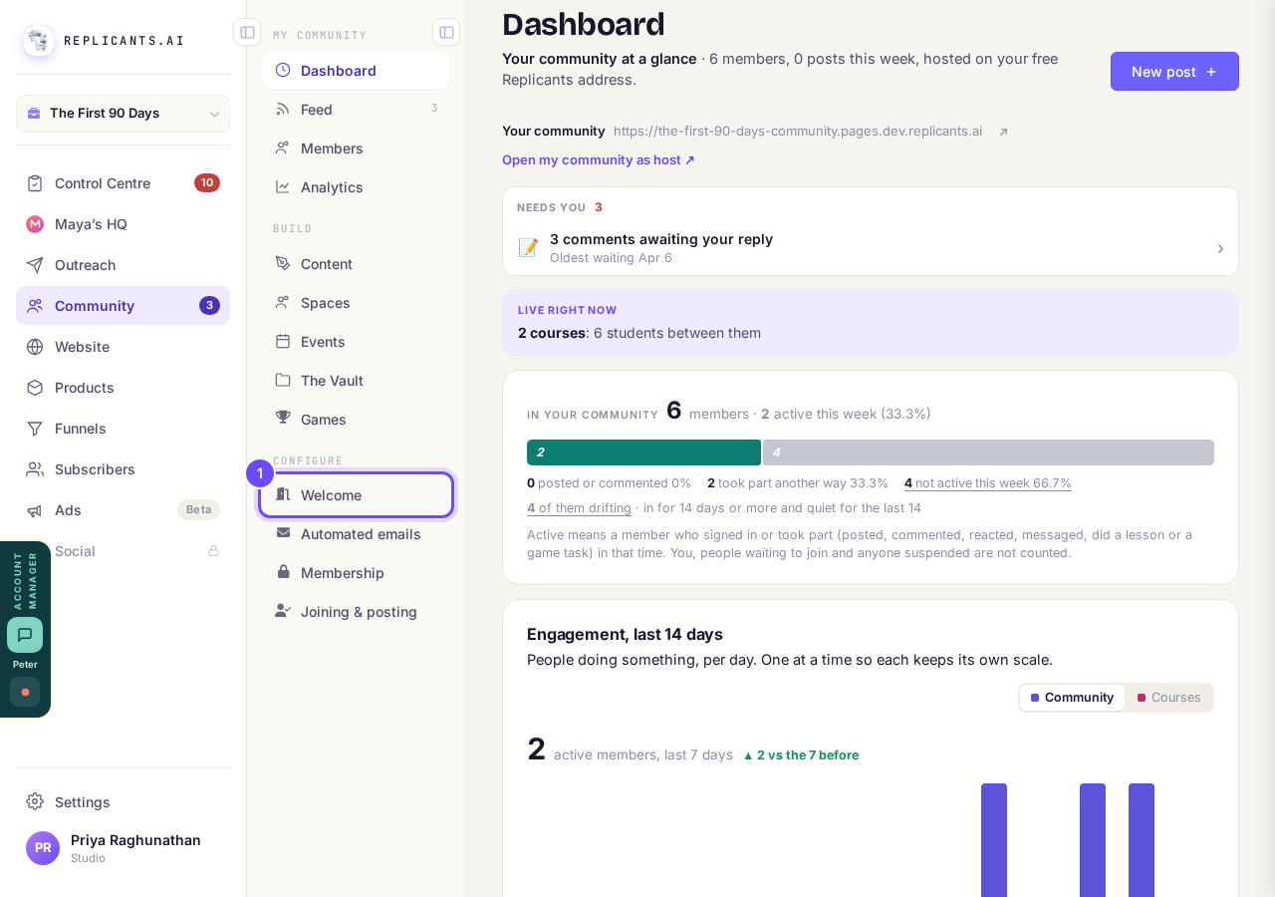Screen dimensions: 1275x897
Task: Open Ads via the megaphone icon
Action: tap(35, 510)
